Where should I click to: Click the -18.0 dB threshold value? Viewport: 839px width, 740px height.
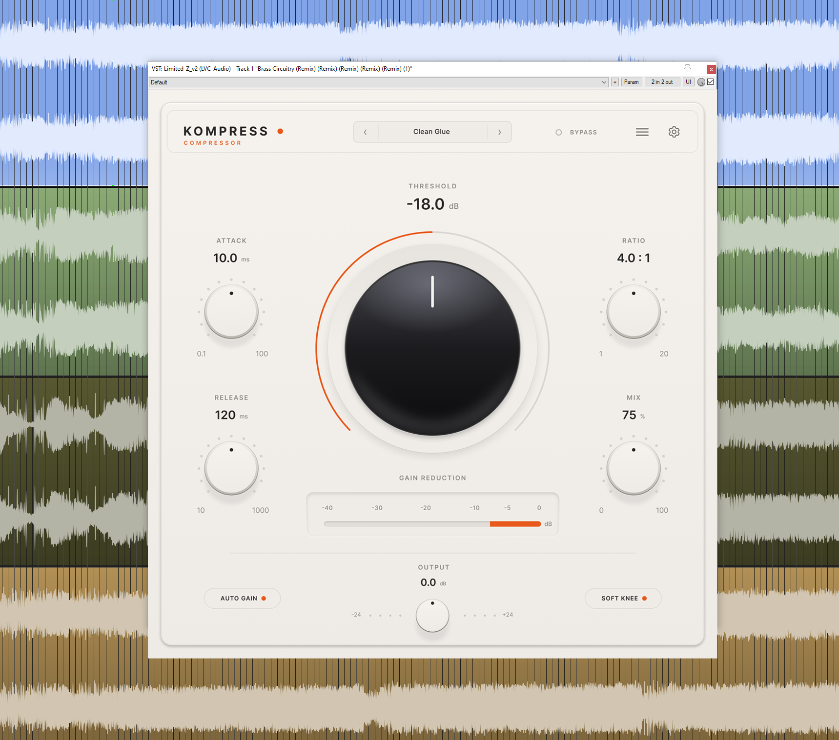[432, 204]
